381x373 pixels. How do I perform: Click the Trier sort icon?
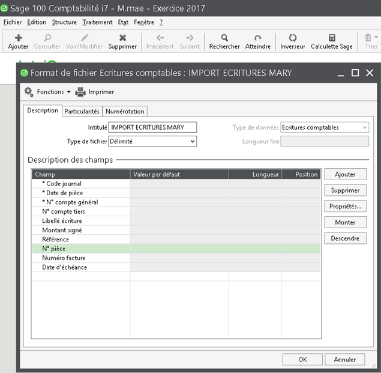pyautogui.click(x=368, y=38)
